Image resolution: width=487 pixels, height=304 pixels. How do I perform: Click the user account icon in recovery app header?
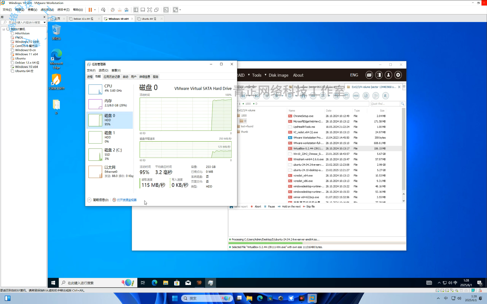point(388,75)
